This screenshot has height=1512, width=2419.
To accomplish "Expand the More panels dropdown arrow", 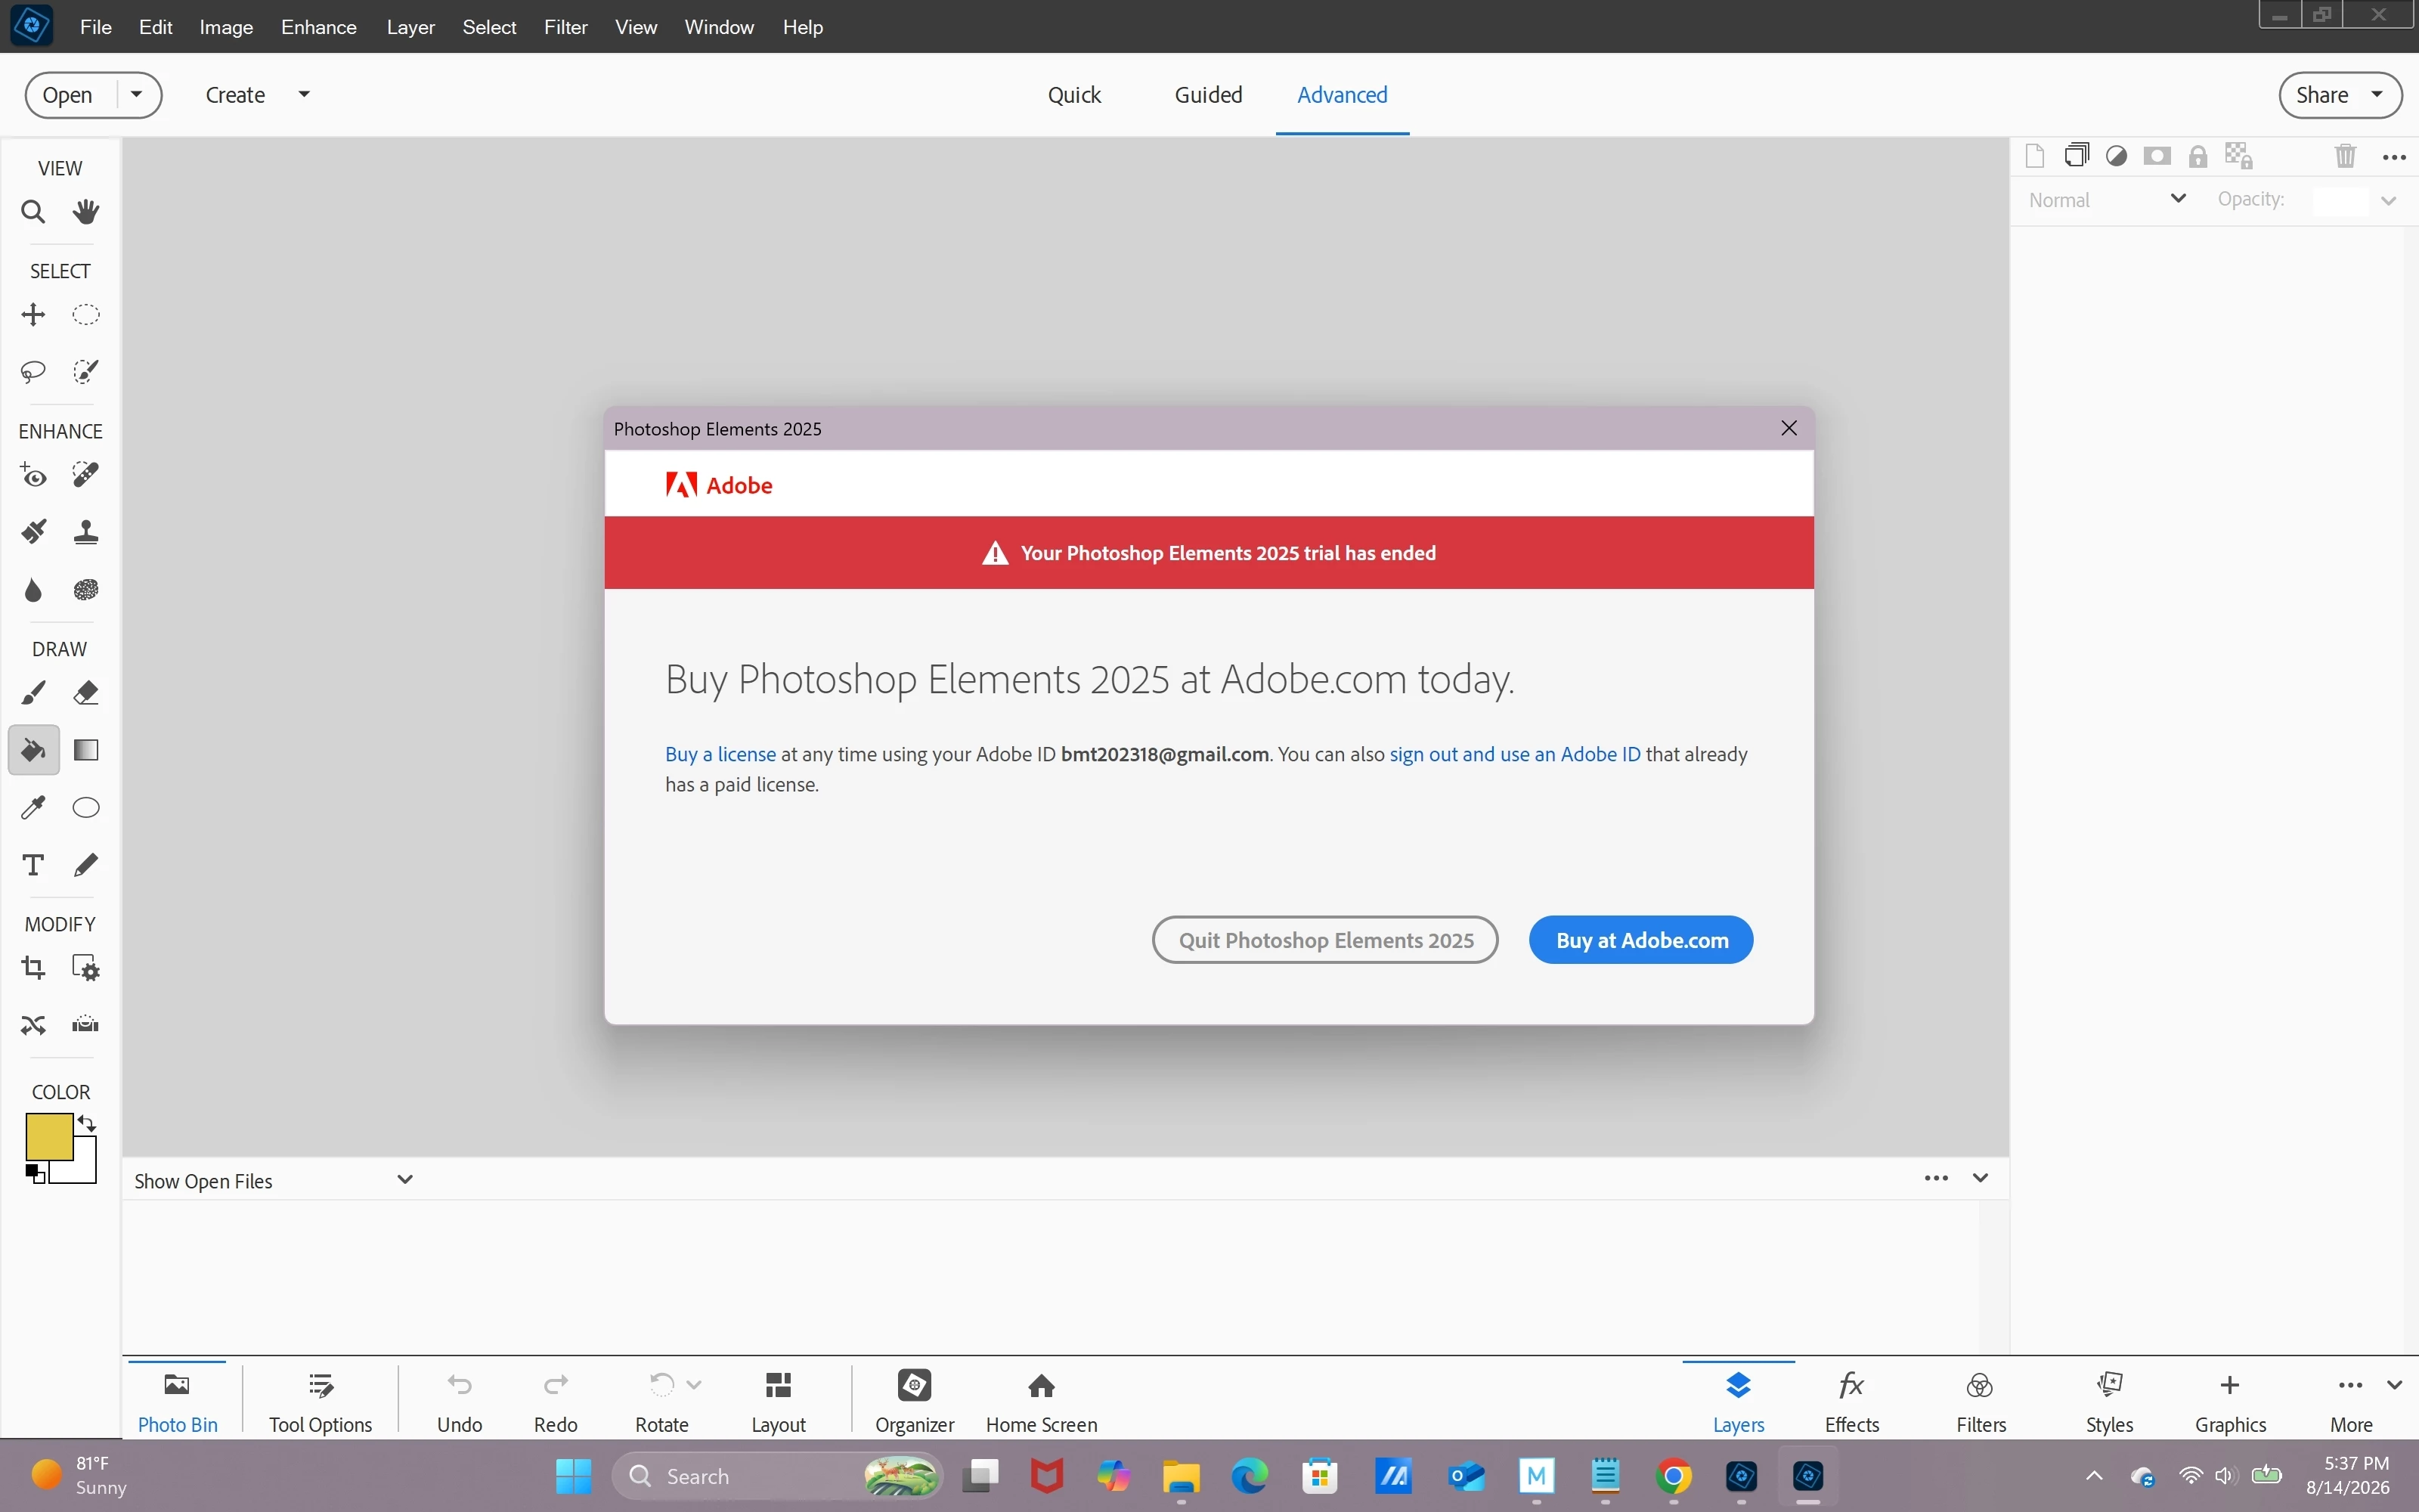I will click(2395, 1385).
